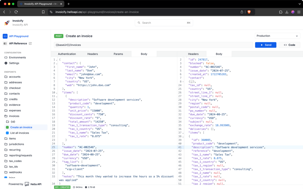Open the API Reference link
This screenshot has height=189, width=303.
tap(18, 43)
